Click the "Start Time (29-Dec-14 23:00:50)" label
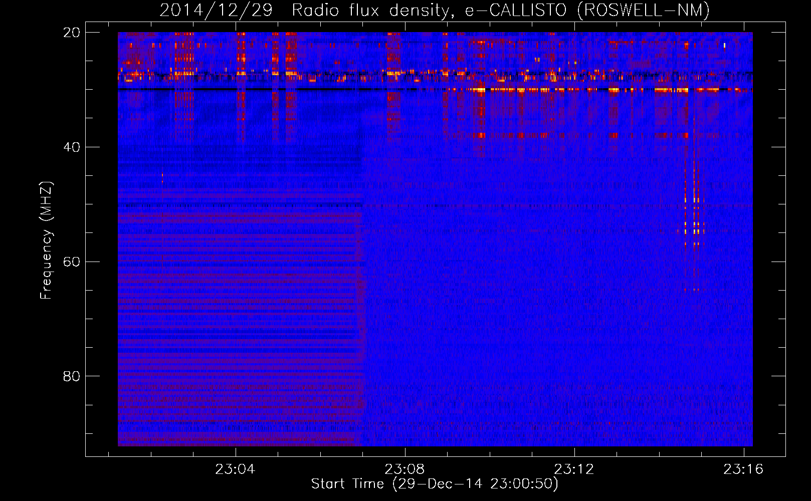This screenshot has width=811, height=501. (x=435, y=484)
